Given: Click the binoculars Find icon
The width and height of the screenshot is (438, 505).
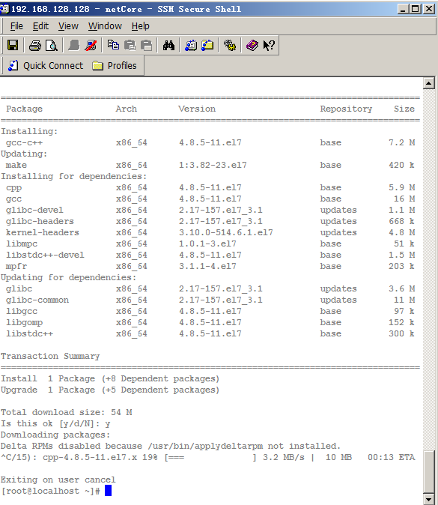Looking at the screenshot, I should (x=168, y=46).
